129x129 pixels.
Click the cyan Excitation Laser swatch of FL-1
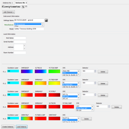coord(13,71)
